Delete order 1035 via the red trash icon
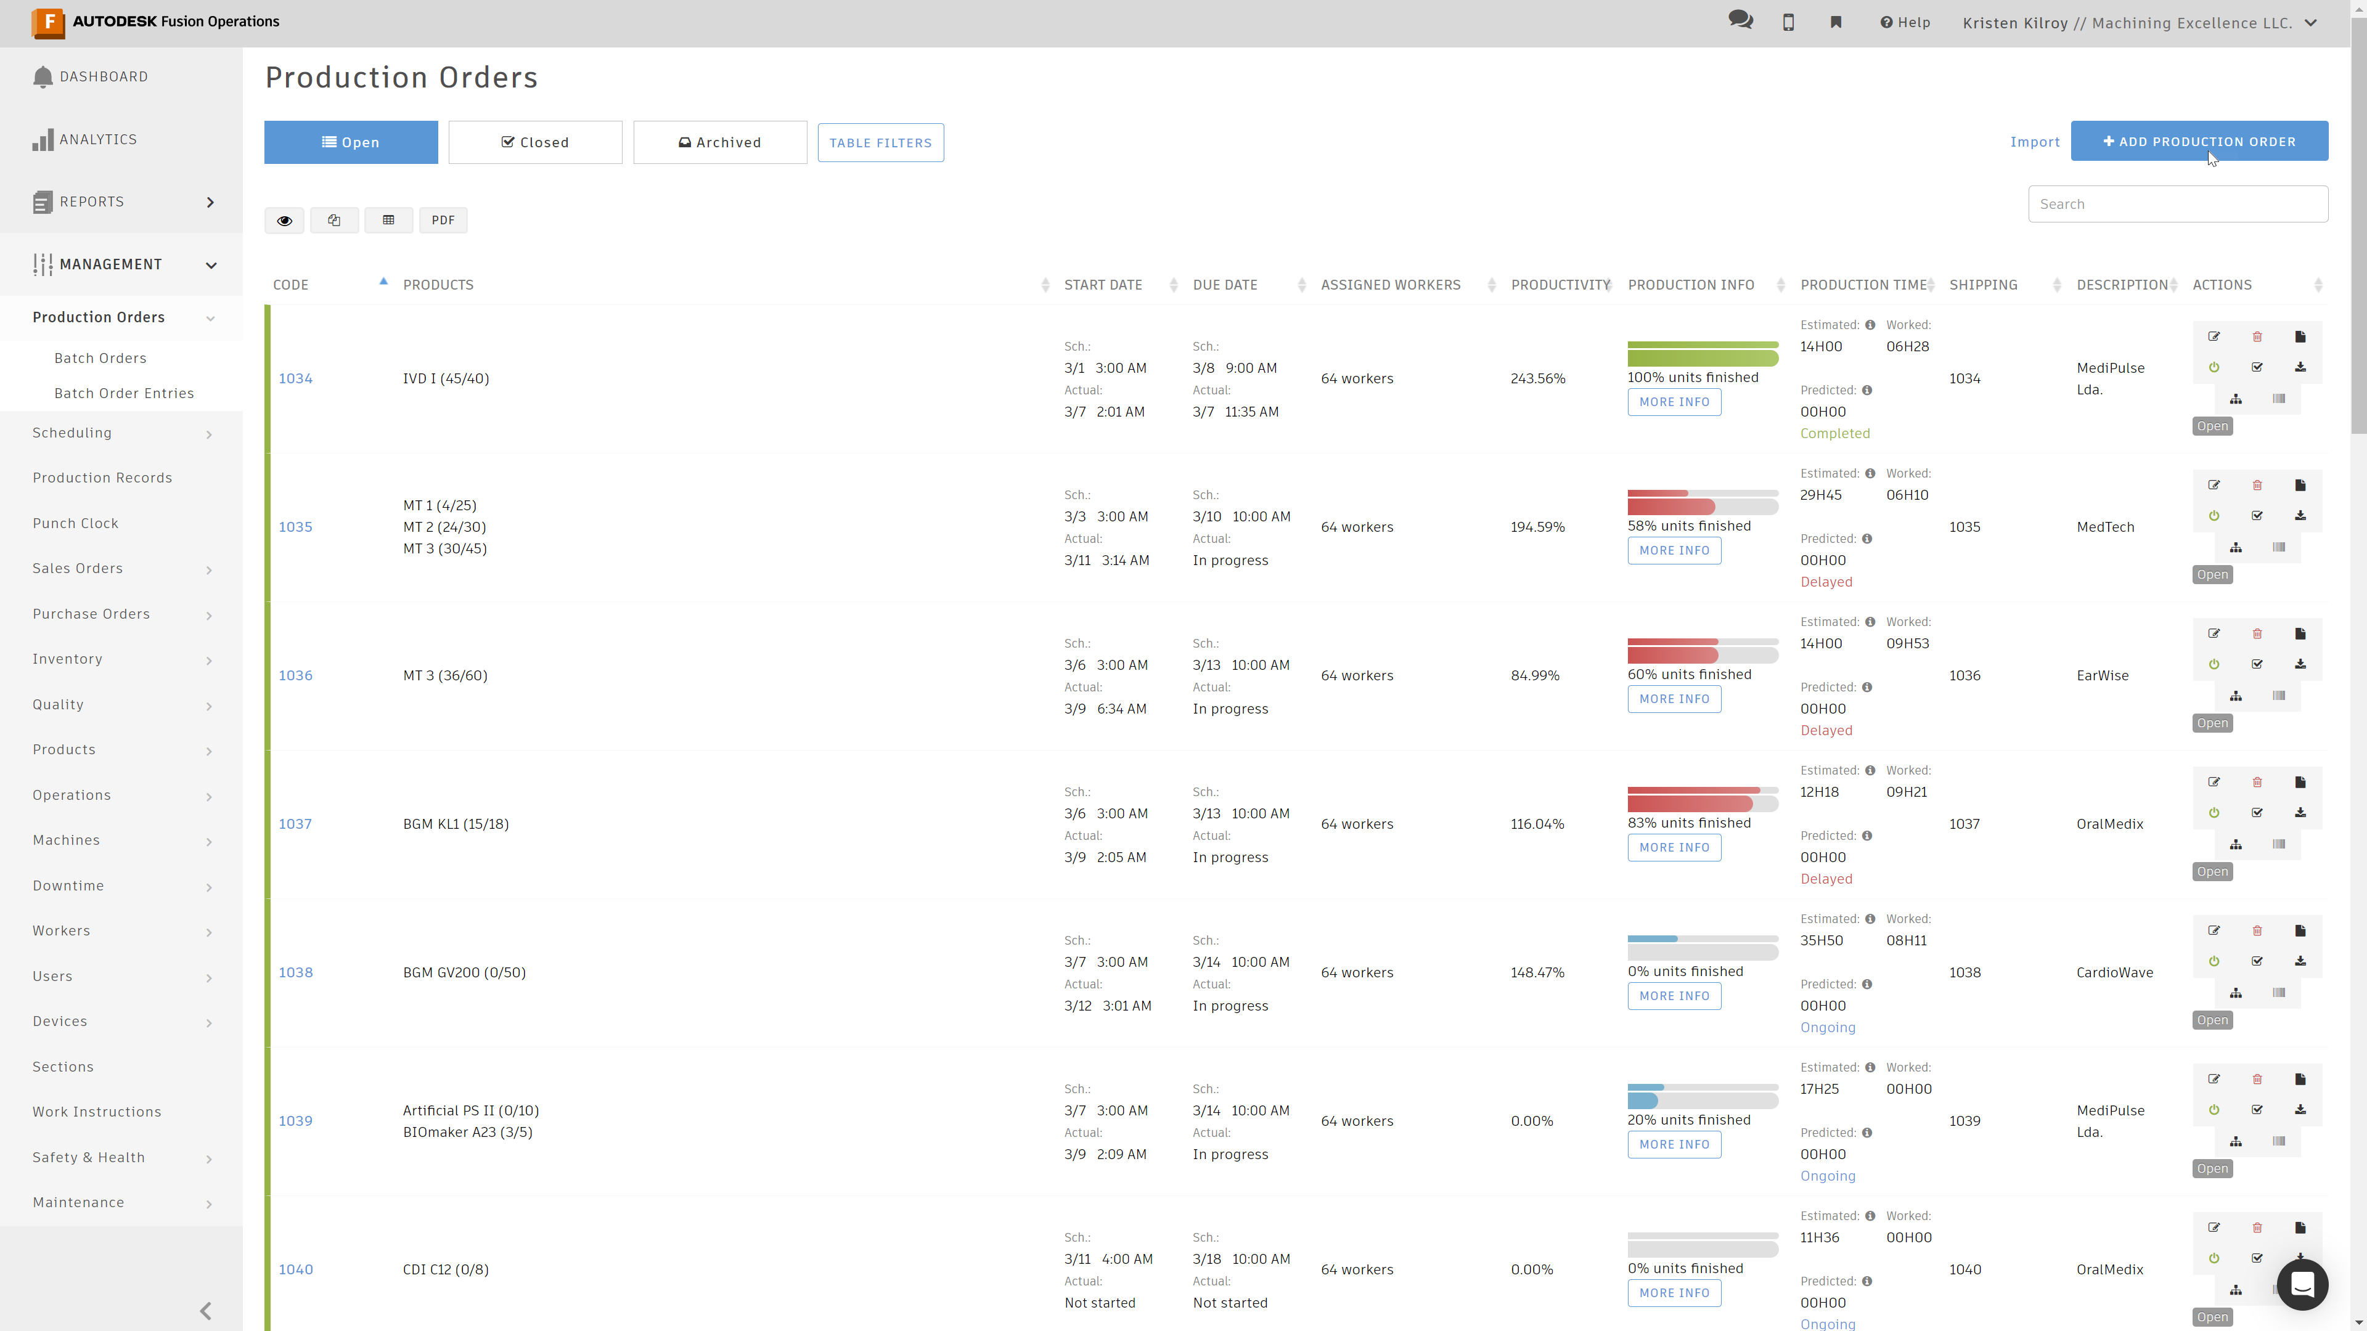The image size is (2367, 1331). click(x=2258, y=485)
